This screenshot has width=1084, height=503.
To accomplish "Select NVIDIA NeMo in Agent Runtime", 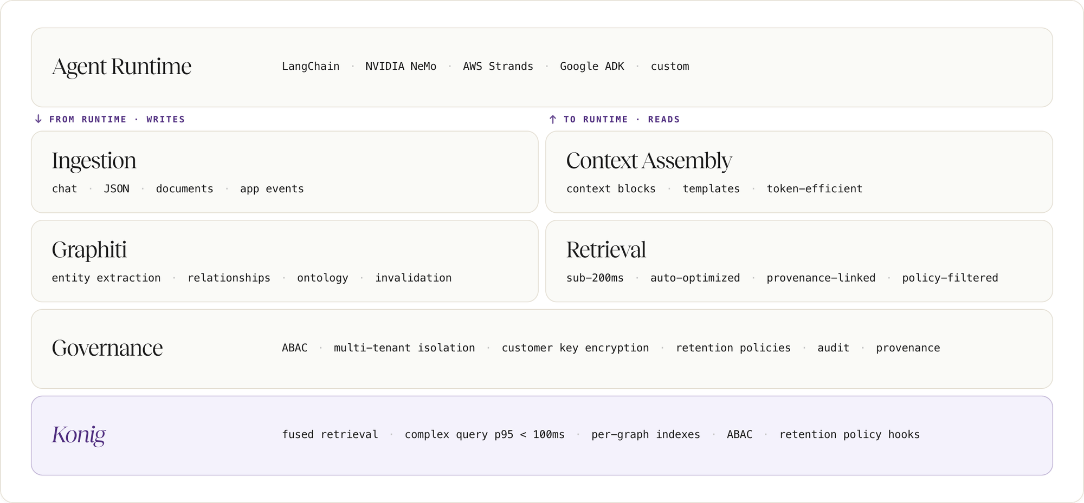I will click(x=401, y=67).
